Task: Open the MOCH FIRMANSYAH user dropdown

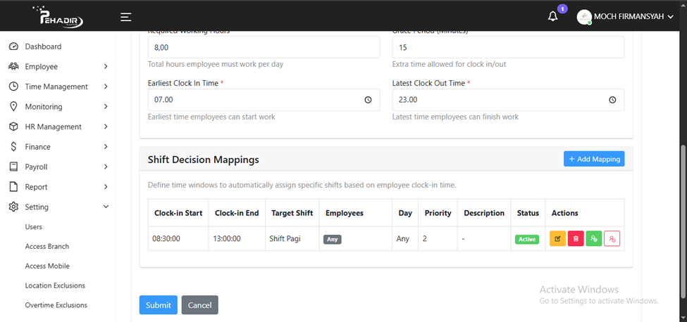Action: [626, 17]
